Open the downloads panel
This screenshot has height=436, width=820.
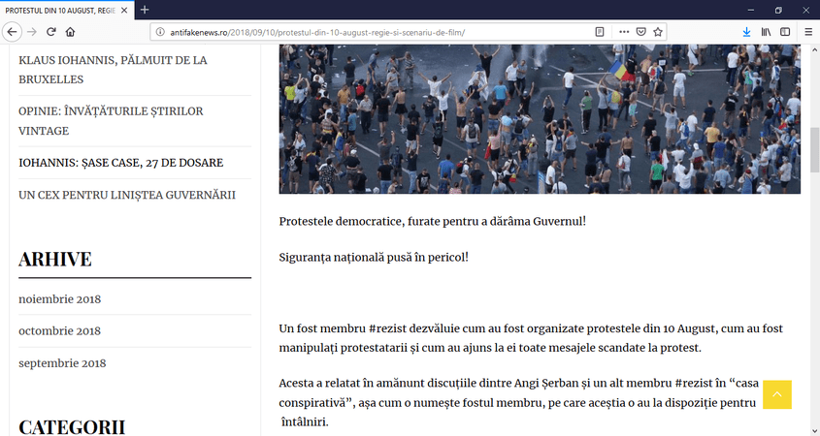click(x=746, y=32)
